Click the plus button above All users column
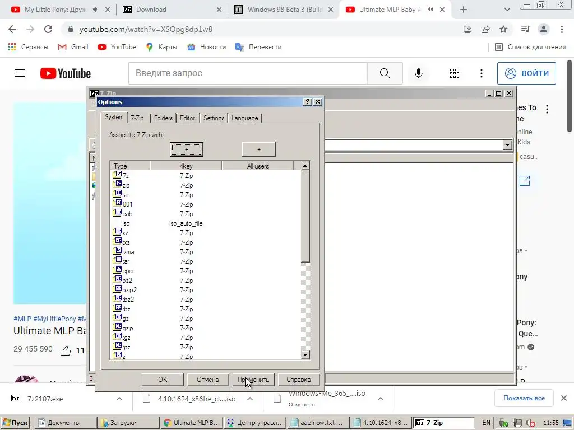 point(259,149)
